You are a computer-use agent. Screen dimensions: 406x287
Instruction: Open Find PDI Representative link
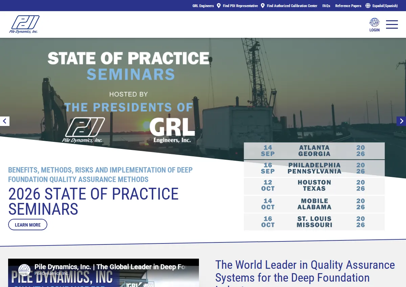240,6
